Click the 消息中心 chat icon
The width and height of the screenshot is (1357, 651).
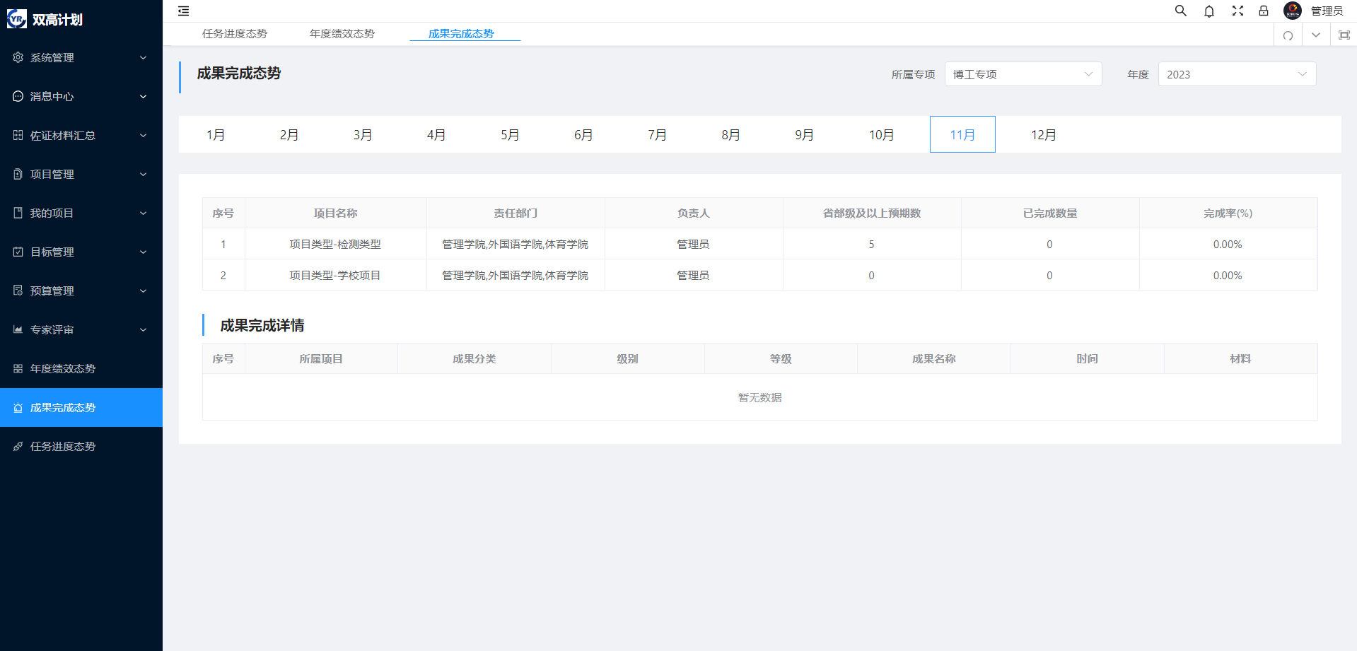[18, 96]
